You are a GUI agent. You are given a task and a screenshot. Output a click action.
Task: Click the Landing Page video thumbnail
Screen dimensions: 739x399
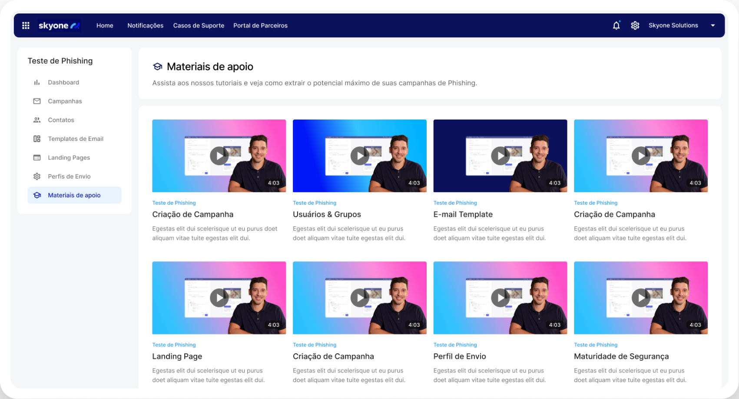tap(219, 298)
